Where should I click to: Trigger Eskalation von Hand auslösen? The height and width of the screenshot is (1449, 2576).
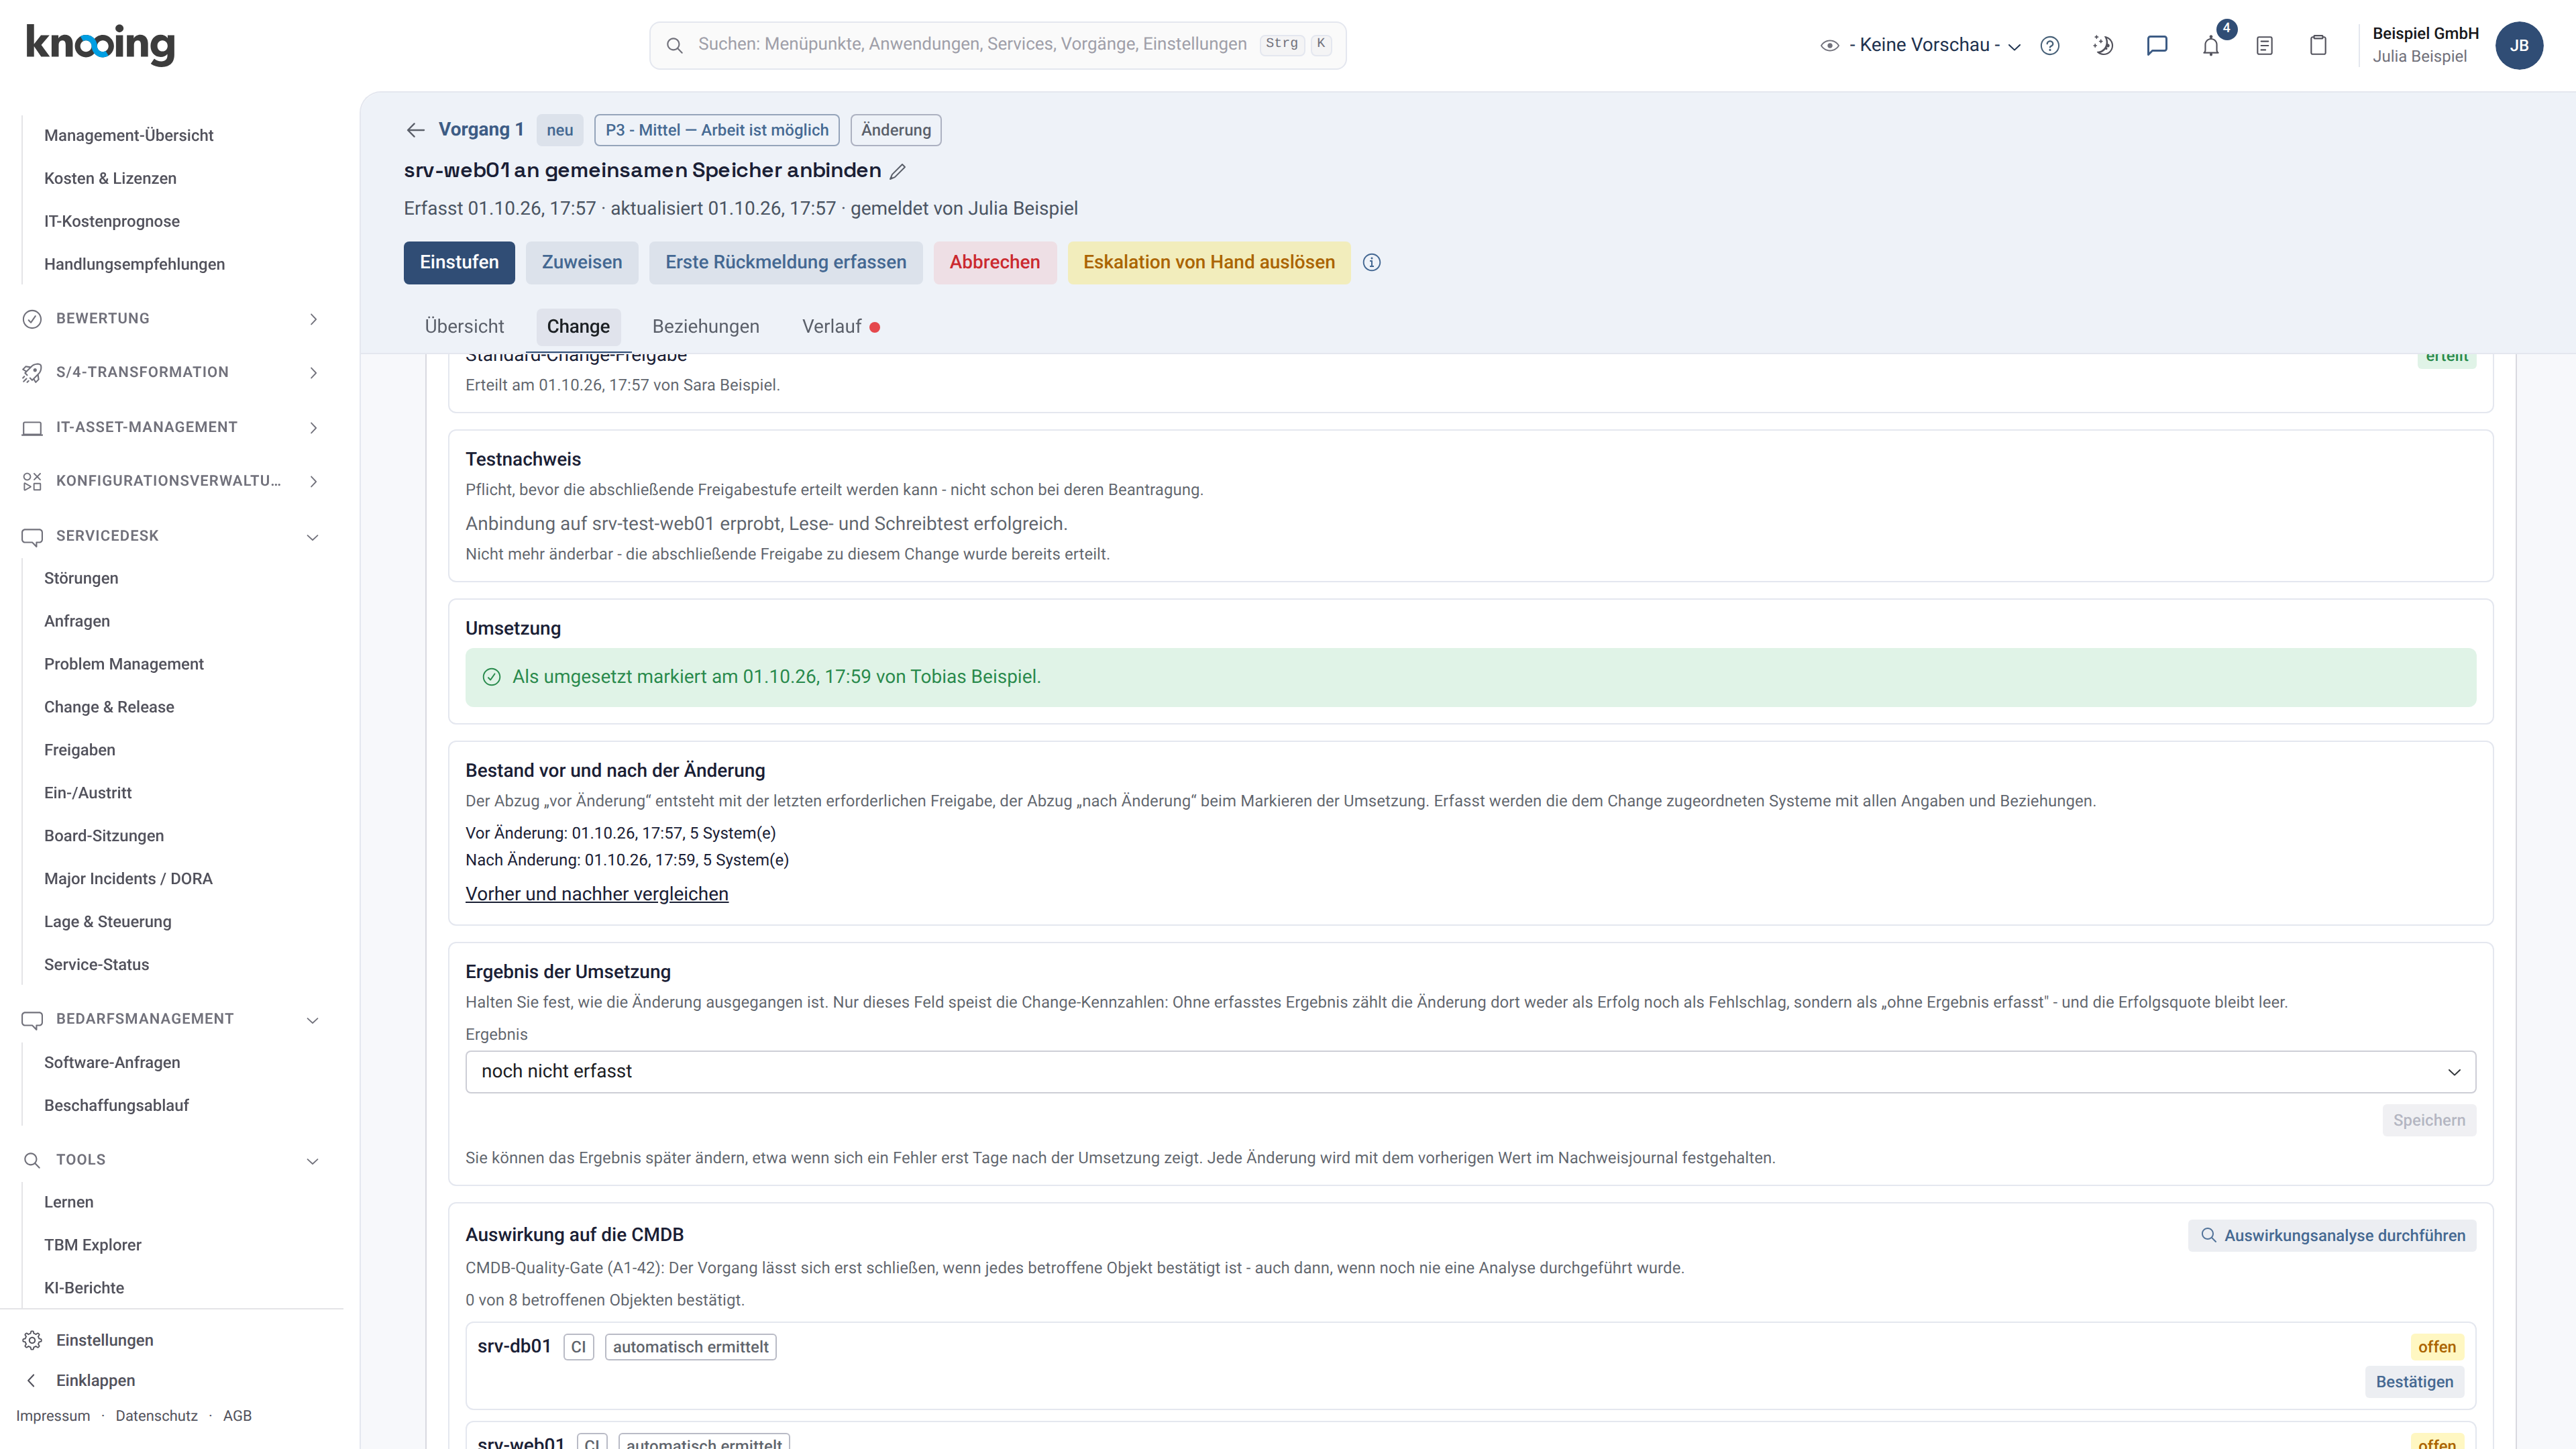(1208, 262)
